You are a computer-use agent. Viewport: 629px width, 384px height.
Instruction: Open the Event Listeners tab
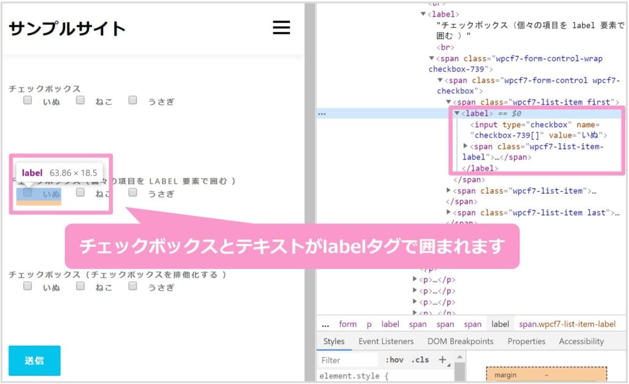tap(386, 341)
